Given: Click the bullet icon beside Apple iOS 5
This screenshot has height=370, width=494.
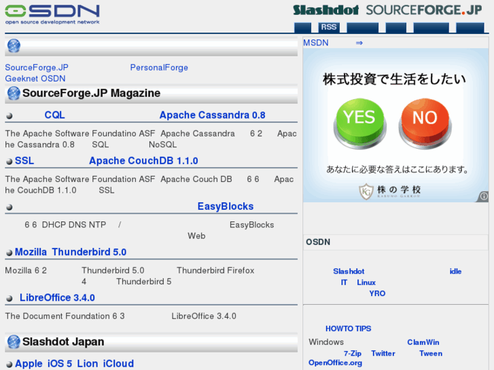Looking at the screenshot, I should pyautogui.click(x=10, y=365).
